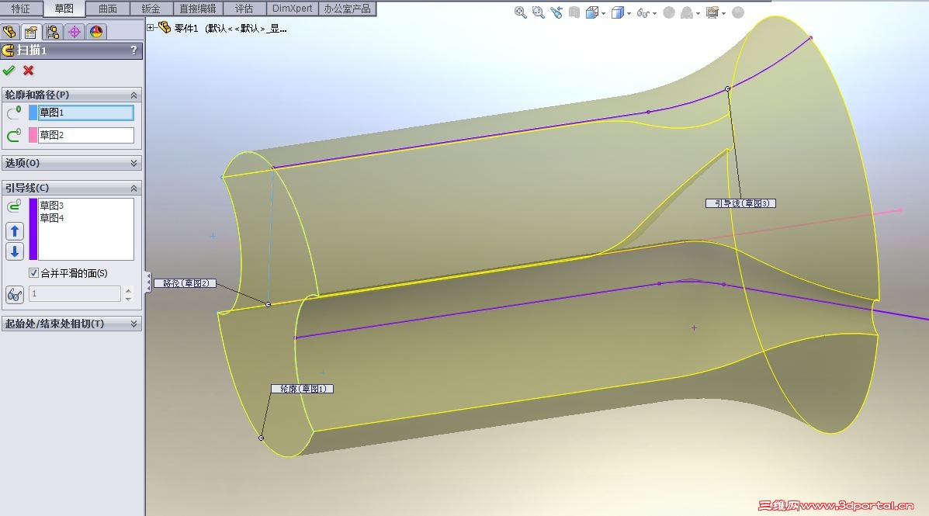This screenshot has width=929, height=516.
Task: Click the guide curves icon beside 草图3
Action: click(14, 206)
